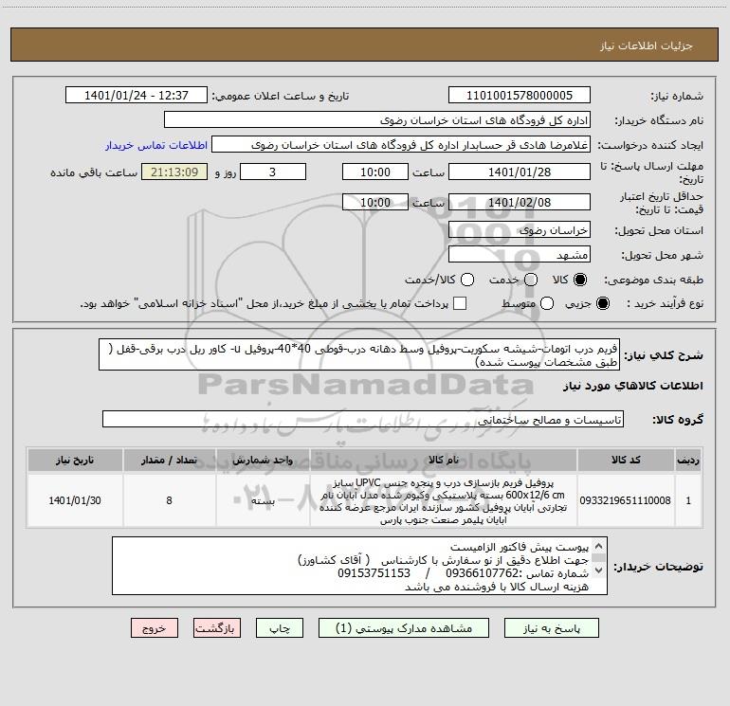Open مشاهده مدارک پیوستی (1) button
The image size is (730, 706).
(404, 628)
